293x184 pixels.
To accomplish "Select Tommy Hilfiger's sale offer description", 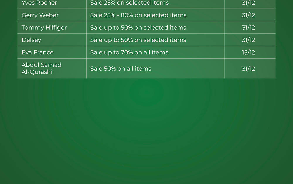I will point(138,28).
